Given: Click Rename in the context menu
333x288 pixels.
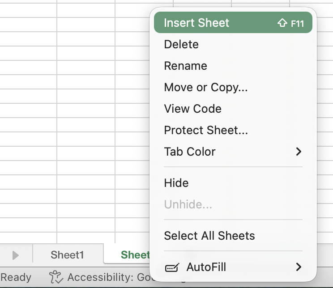Looking at the screenshot, I should point(185,66).
